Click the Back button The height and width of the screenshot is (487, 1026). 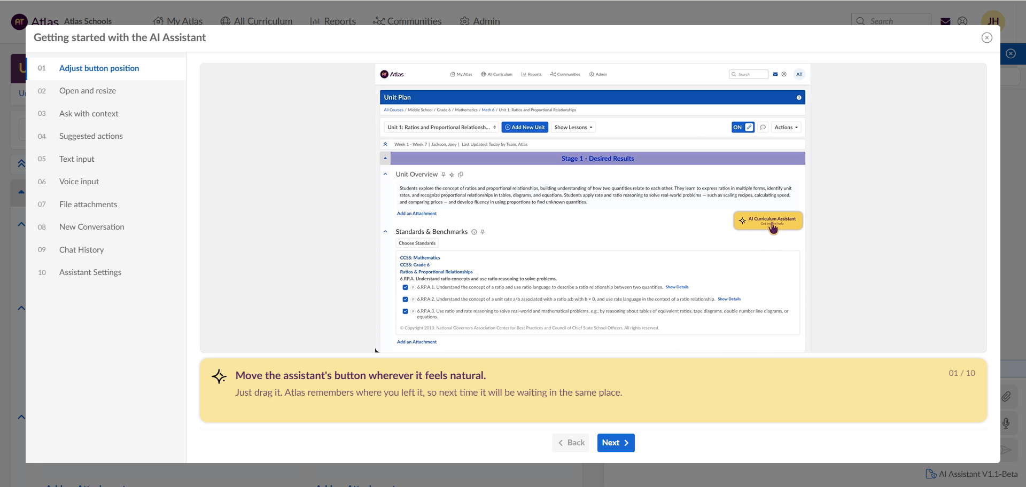tap(571, 443)
